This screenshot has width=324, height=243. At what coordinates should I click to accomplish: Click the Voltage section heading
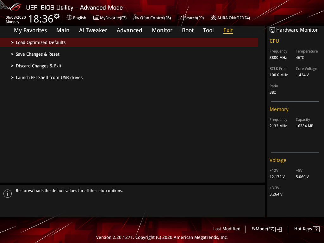click(278, 160)
